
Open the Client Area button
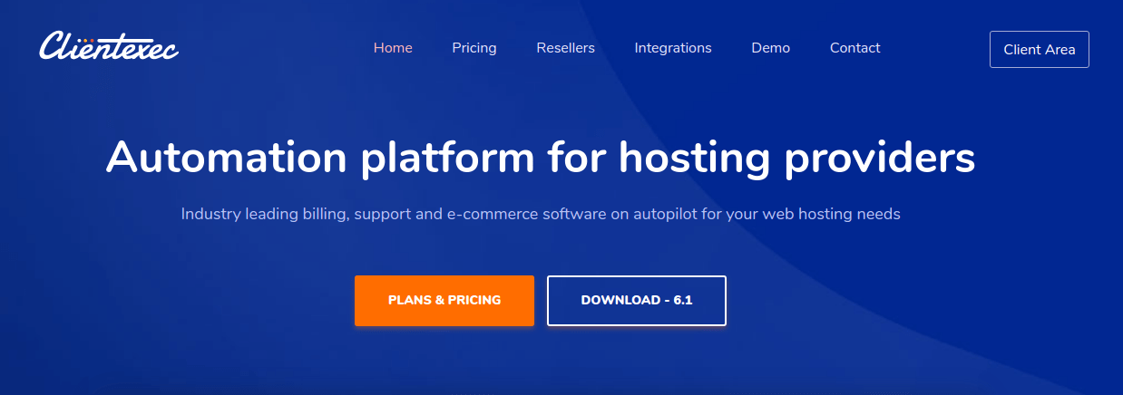point(1039,50)
